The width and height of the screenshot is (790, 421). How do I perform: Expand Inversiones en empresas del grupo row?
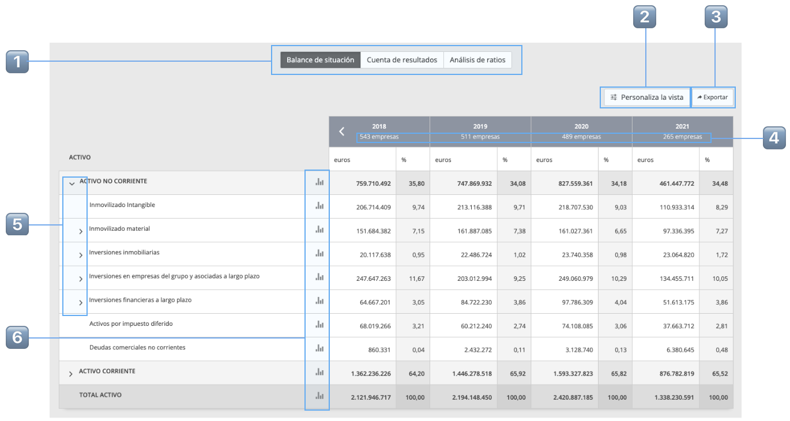coord(81,279)
